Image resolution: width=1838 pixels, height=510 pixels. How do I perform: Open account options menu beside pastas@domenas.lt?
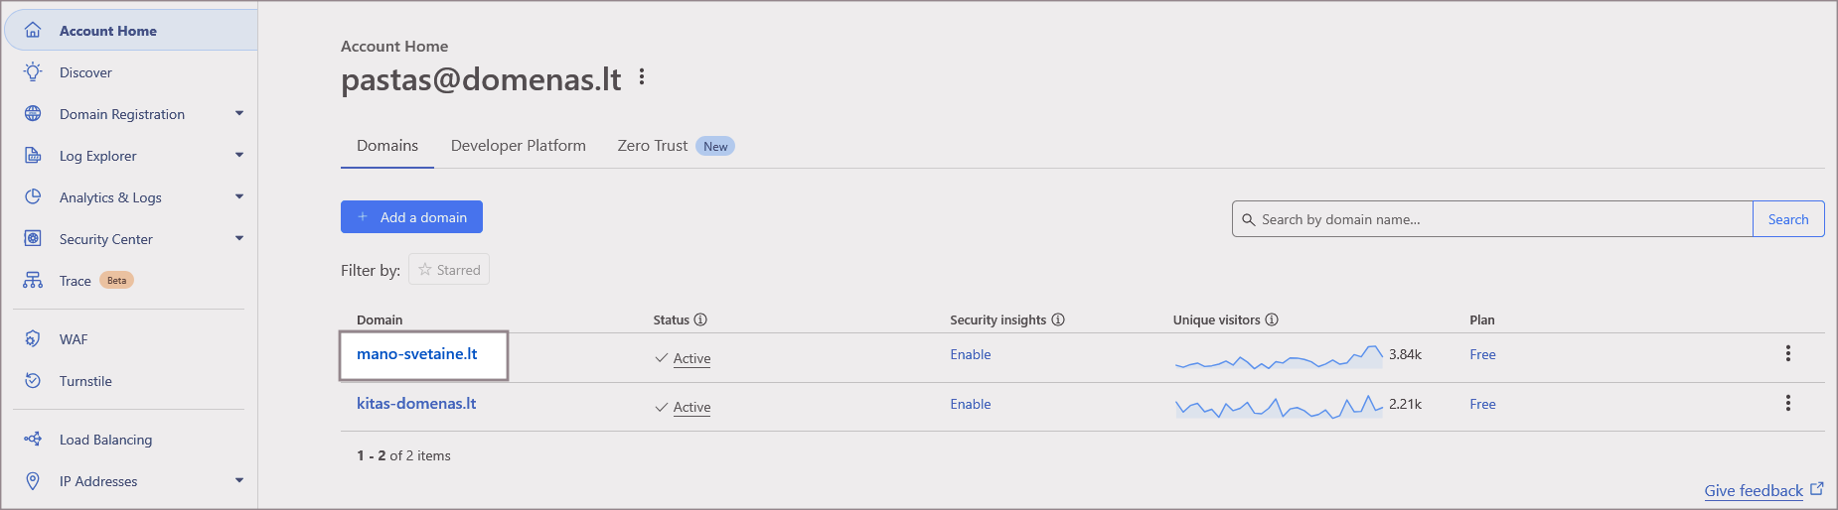tap(642, 77)
